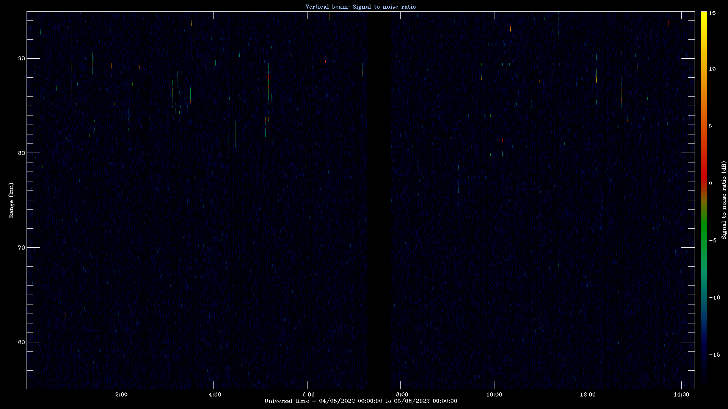Click the '60' range axis label
This screenshot has height=409, width=728.
[x=22, y=342]
